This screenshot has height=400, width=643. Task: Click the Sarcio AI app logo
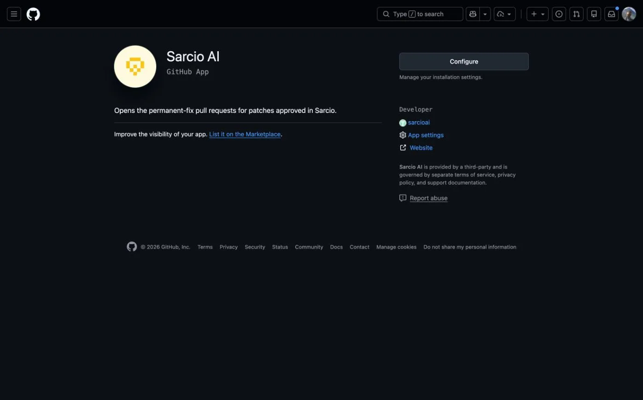pos(135,66)
